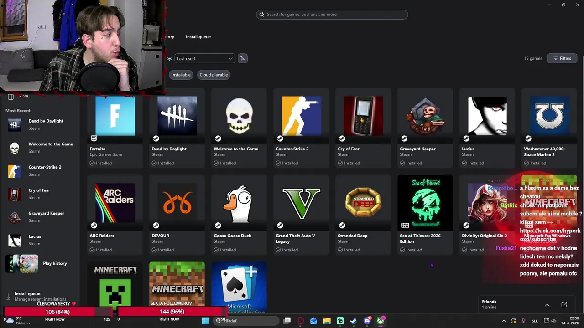This screenshot has width=584, height=328.
Task: Click the Steam badge on Goose Goose Duck tile
Action: point(218,225)
